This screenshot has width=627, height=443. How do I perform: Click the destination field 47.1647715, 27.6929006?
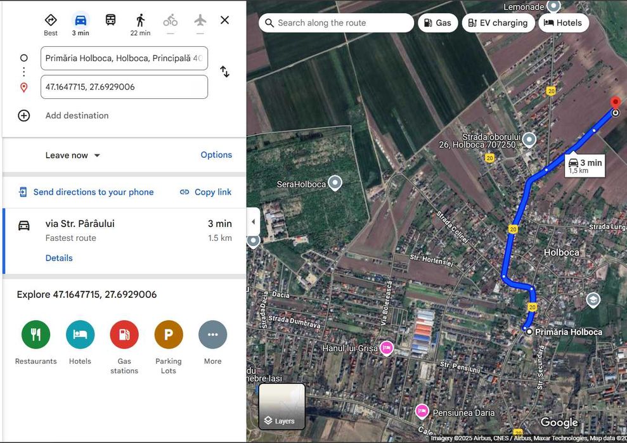(124, 87)
